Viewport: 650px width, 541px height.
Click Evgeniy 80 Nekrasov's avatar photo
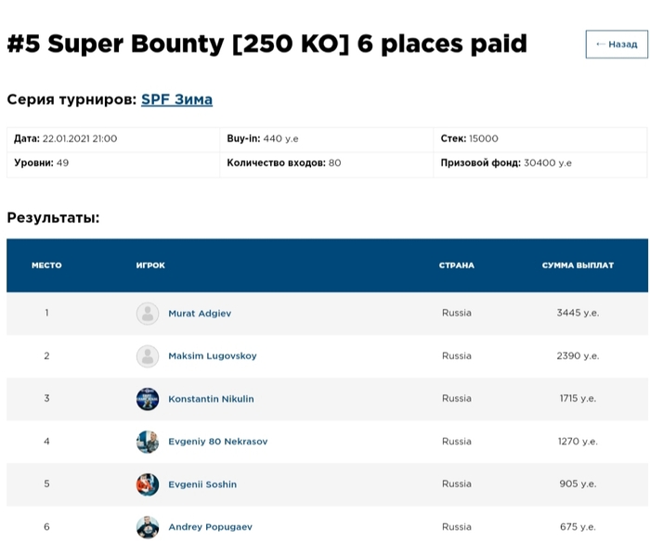[x=148, y=442]
